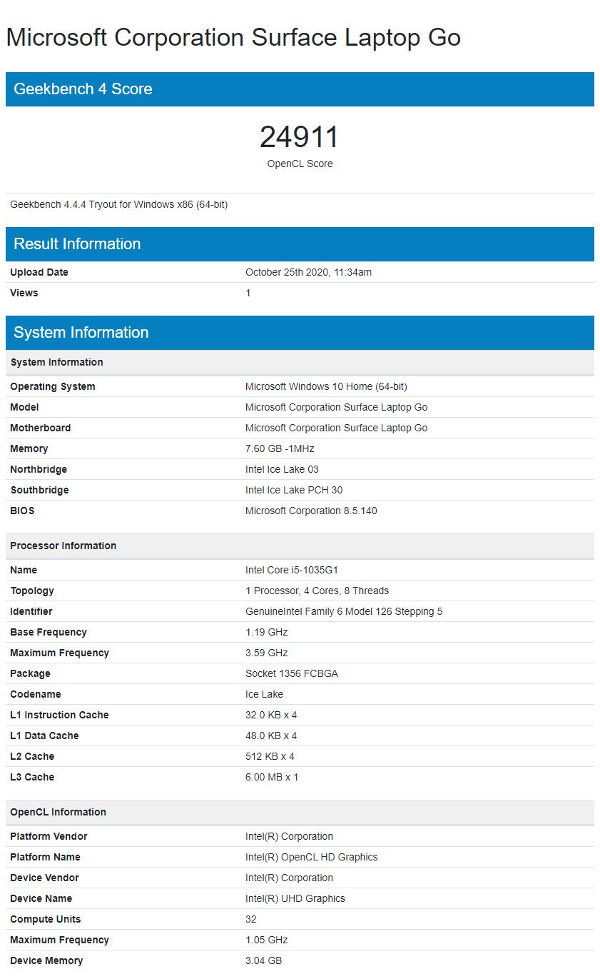The width and height of the screenshot is (600, 979).
Task: Select the Intel Core i5-1035G1 value
Action: (x=291, y=570)
